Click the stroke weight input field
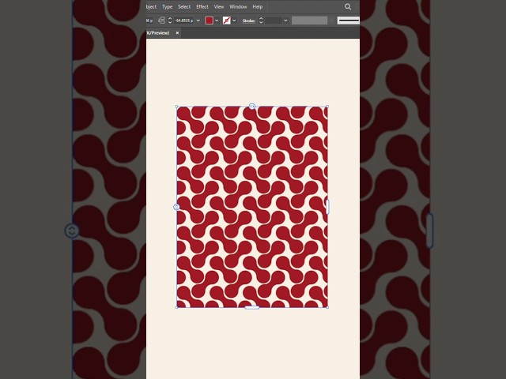This screenshot has height=379, width=506. click(274, 21)
